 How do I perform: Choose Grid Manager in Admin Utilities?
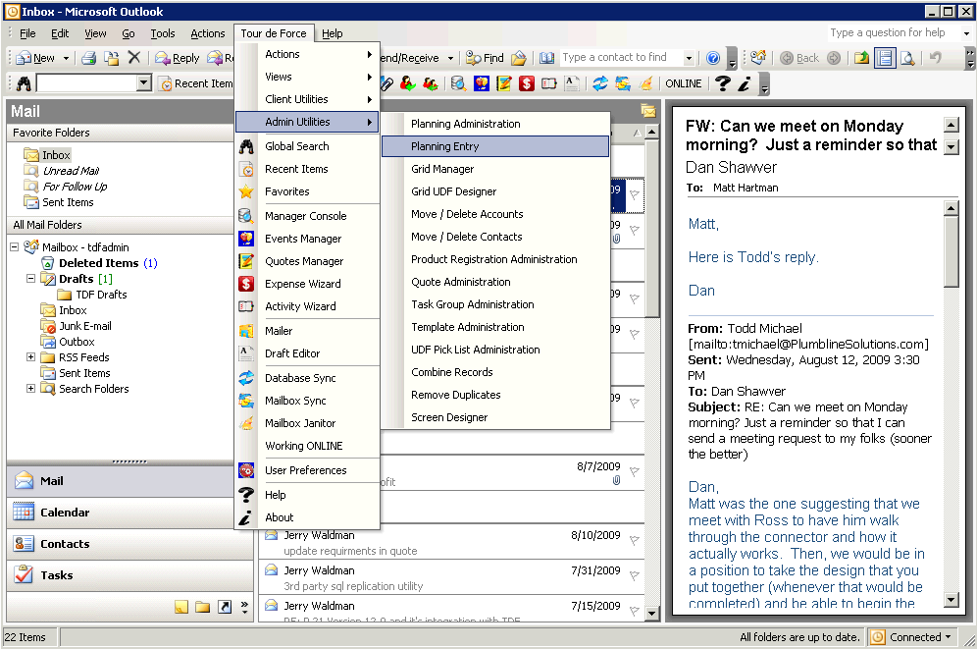pyautogui.click(x=495, y=169)
